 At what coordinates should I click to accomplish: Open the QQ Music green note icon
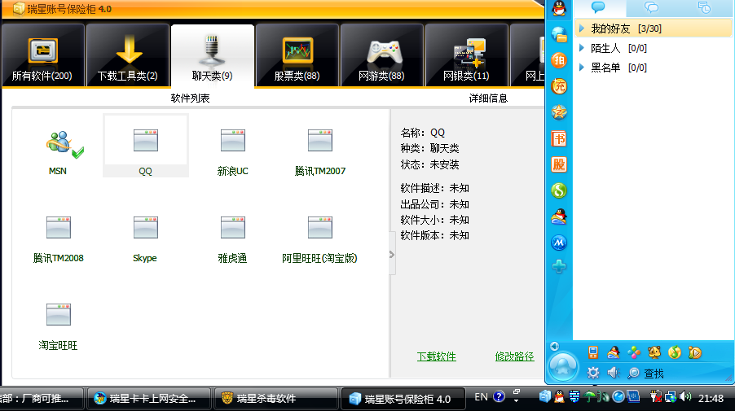coord(675,352)
